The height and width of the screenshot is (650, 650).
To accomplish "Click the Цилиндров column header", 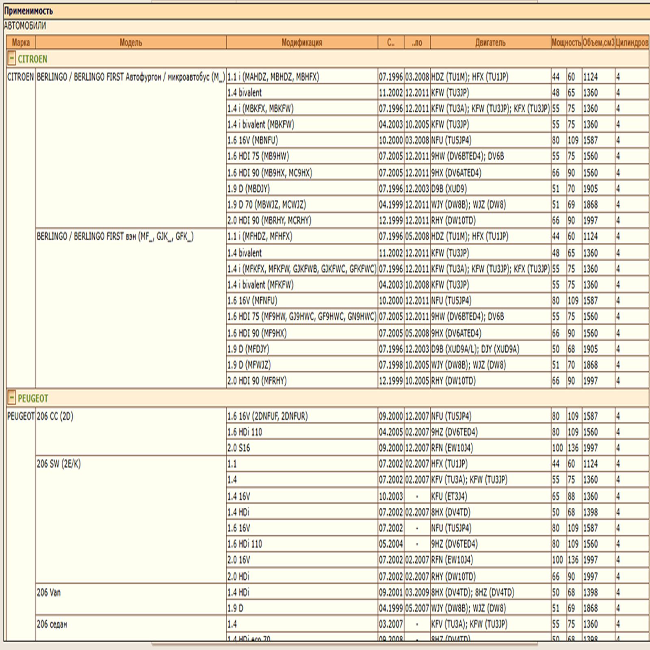I will click(632, 42).
